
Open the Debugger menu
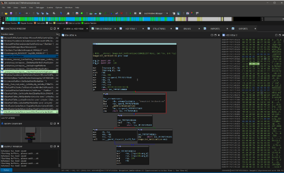(x=40, y=8)
